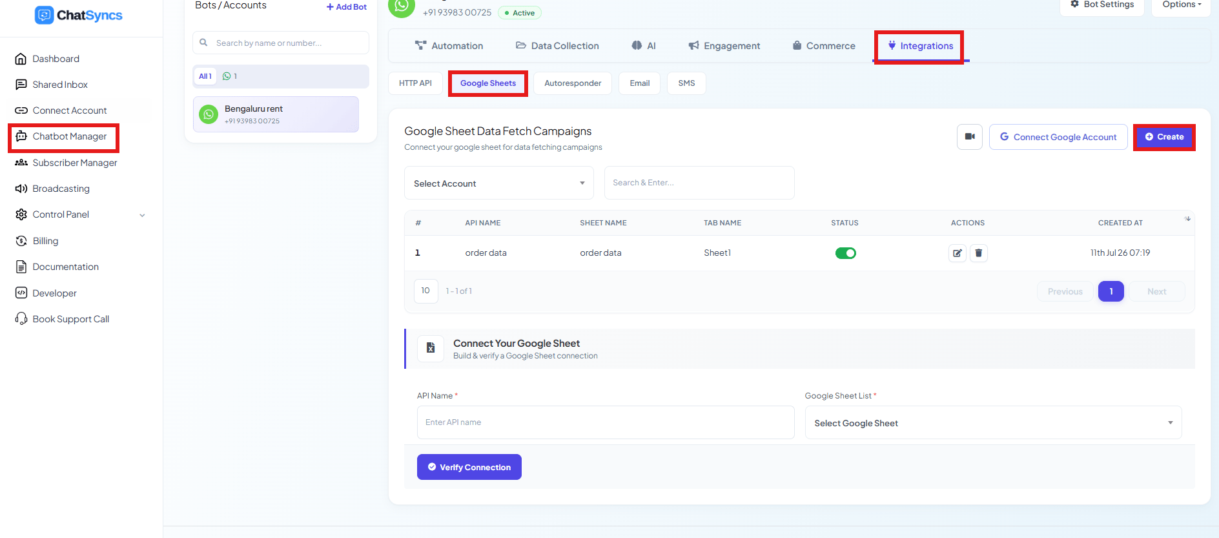Screen dimensions: 1219x538
Task: Switch to the Automation tab
Action: (449, 46)
